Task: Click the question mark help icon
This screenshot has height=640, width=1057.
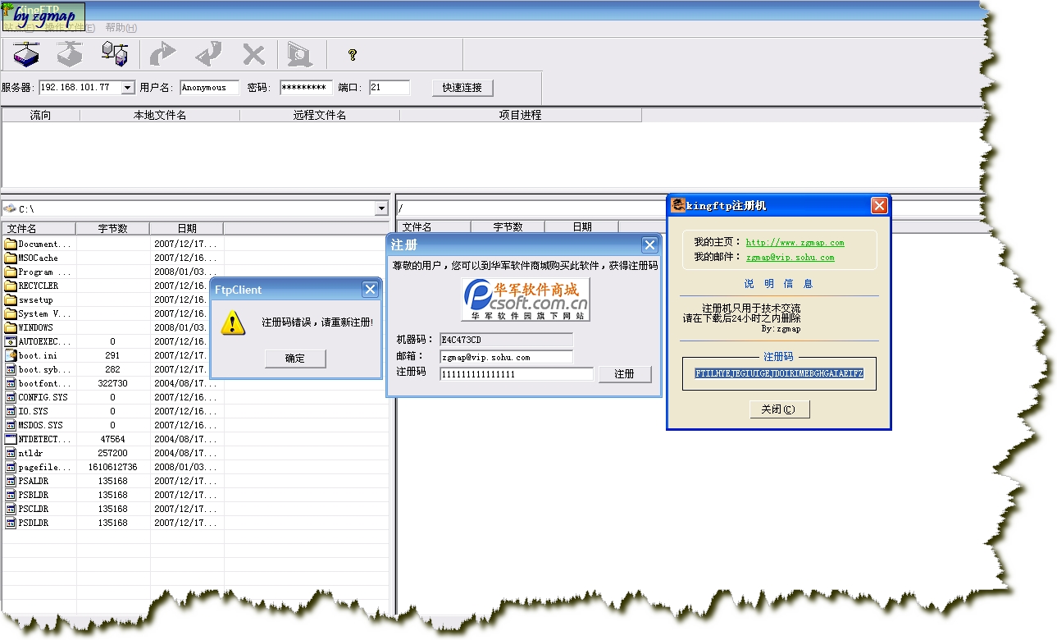Action: click(x=353, y=55)
